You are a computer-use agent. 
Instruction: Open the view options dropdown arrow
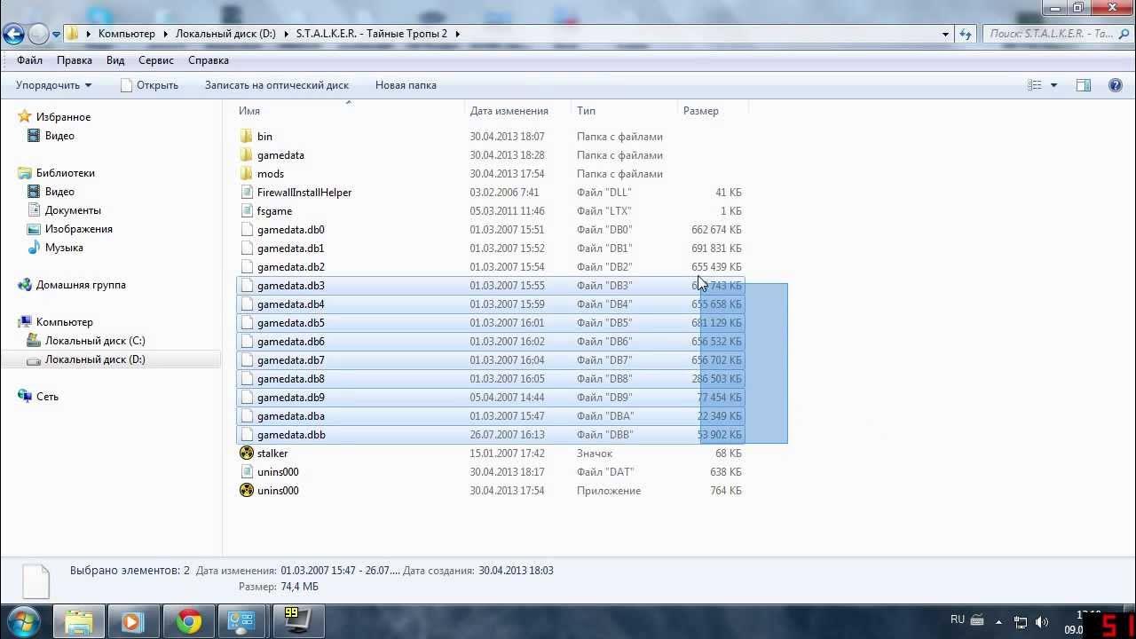tap(1053, 85)
